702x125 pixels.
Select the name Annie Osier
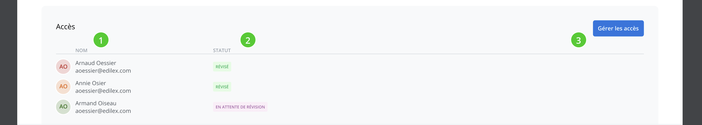click(90, 83)
